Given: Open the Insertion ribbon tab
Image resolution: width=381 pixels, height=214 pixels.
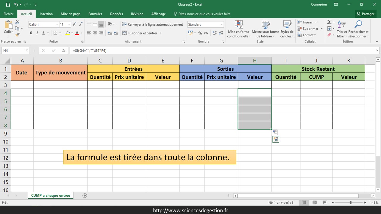Looking at the screenshot, I should point(46,14).
